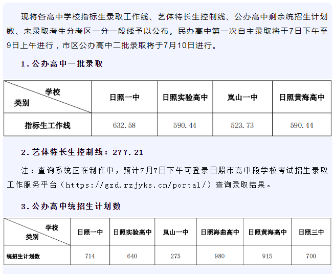
Task: Select the value 523.73 for 岚山一中
Action: click(242, 125)
